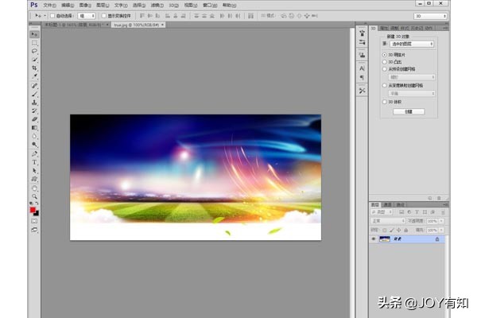The width and height of the screenshot is (477, 318).
Task: Select the Brush tool
Action: 34,94
